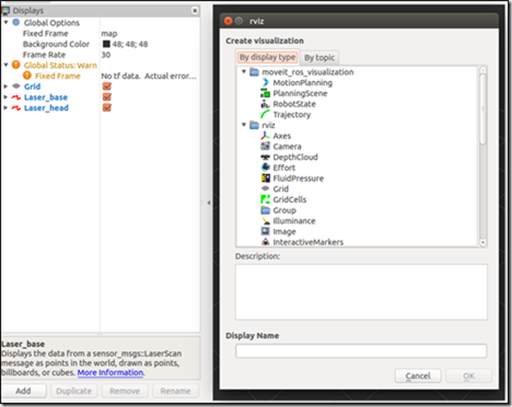Expand the Laser_base display item
The image size is (512, 407).
point(5,97)
